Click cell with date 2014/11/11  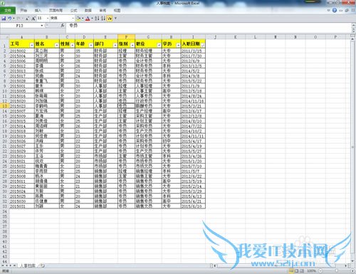pyautogui.click(x=193, y=136)
